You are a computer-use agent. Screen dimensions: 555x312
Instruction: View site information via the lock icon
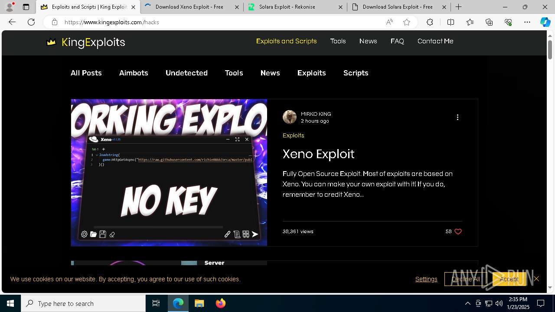pyautogui.click(x=54, y=22)
